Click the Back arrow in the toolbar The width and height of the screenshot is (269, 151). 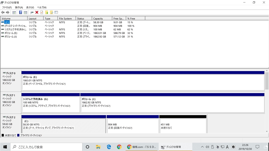tap(3, 12)
